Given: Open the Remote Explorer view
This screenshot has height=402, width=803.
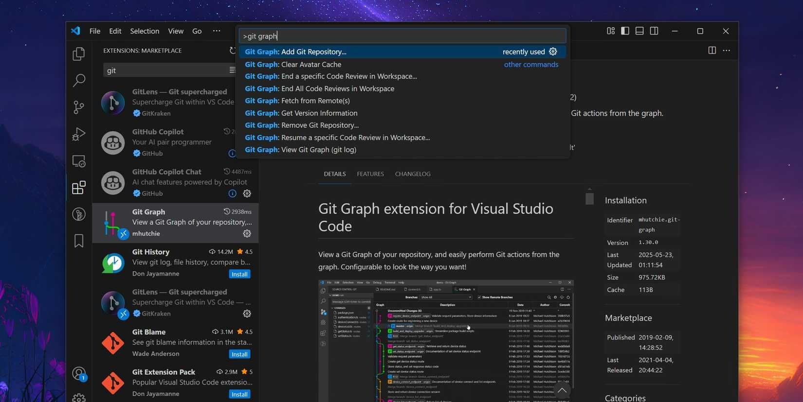Looking at the screenshot, I should 79,161.
